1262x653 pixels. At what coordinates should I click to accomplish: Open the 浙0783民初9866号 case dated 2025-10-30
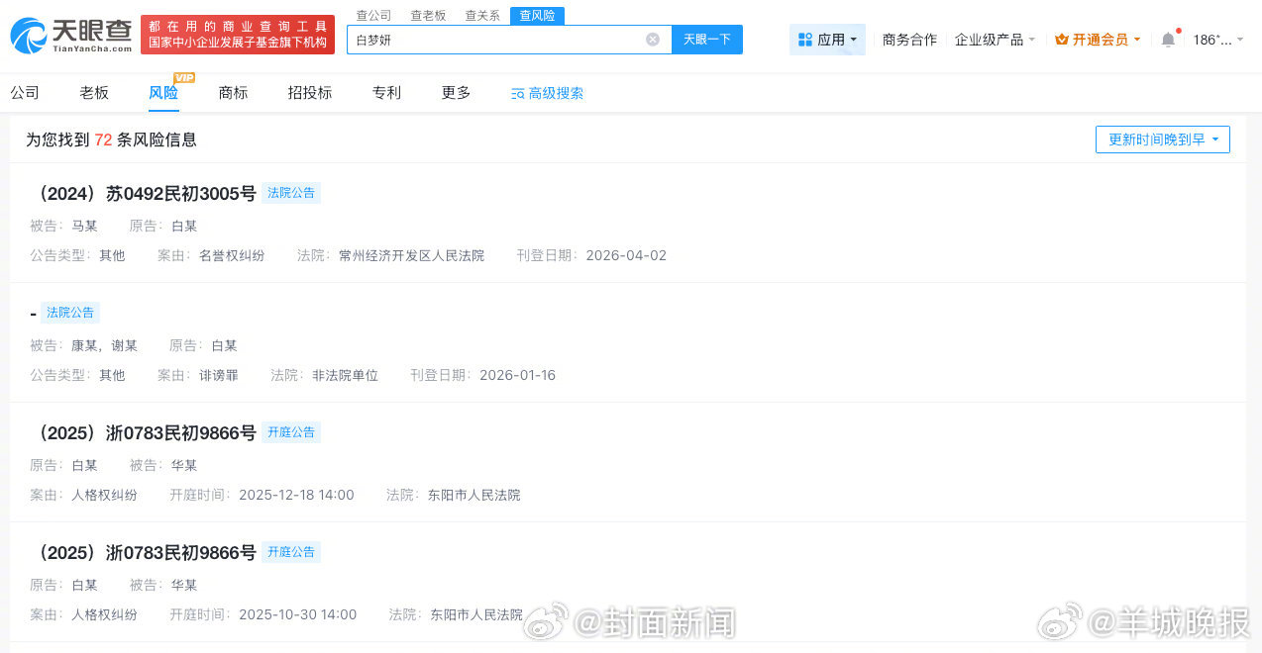point(143,553)
